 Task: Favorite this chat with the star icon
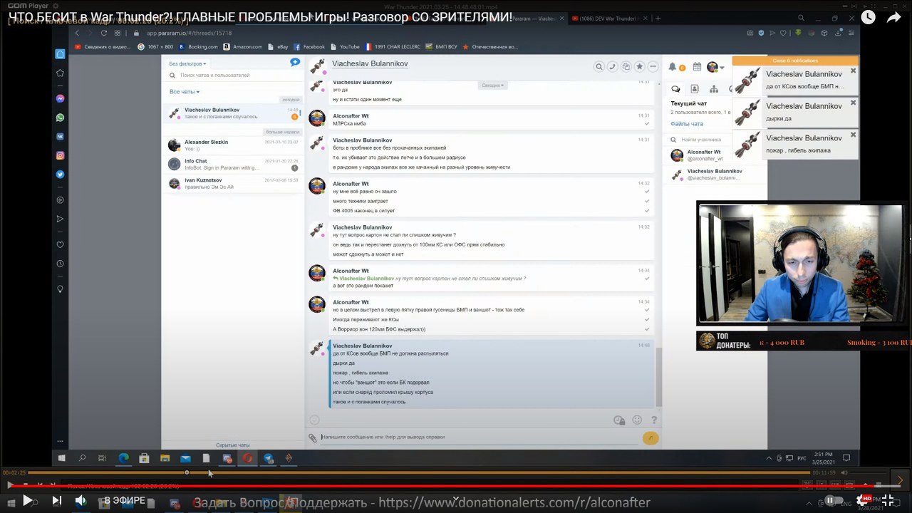pyautogui.click(x=639, y=66)
